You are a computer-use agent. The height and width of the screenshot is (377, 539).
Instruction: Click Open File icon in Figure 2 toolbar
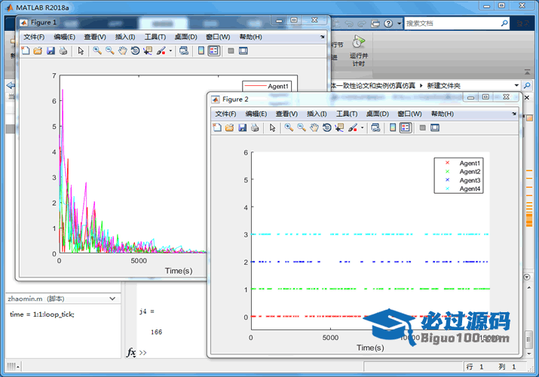click(230, 128)
